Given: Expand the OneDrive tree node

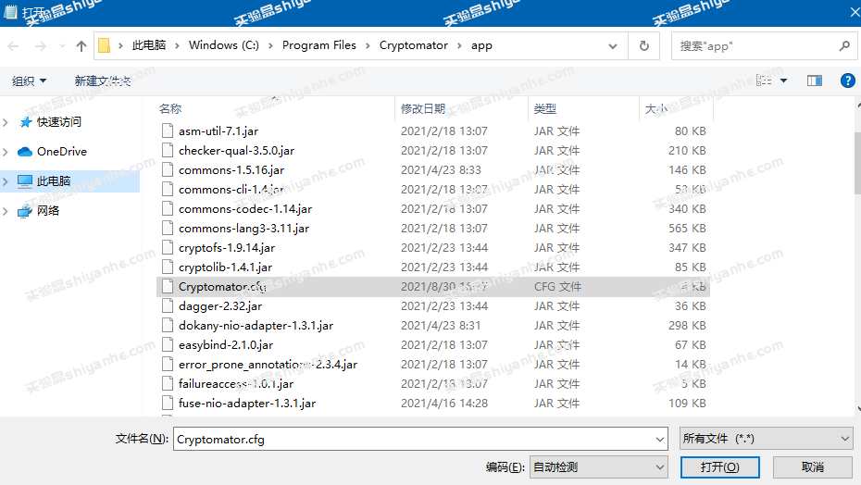Looking at the screenshot, I should 6,152.
